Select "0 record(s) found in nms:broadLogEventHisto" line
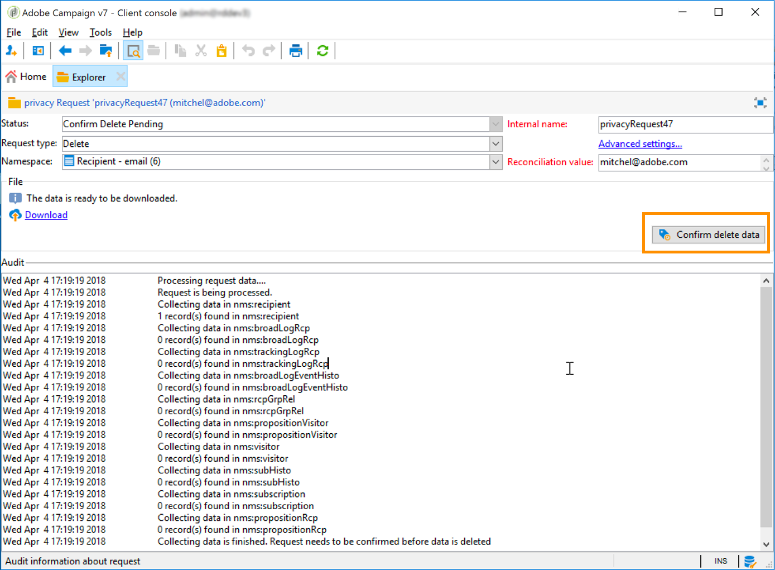This screenshot has height=570, width=775. (253, 387)
